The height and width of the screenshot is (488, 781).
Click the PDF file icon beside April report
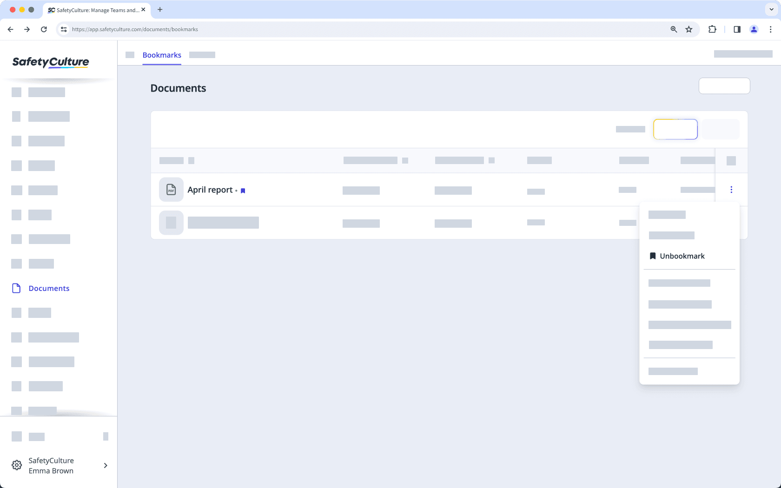[171, 190]
